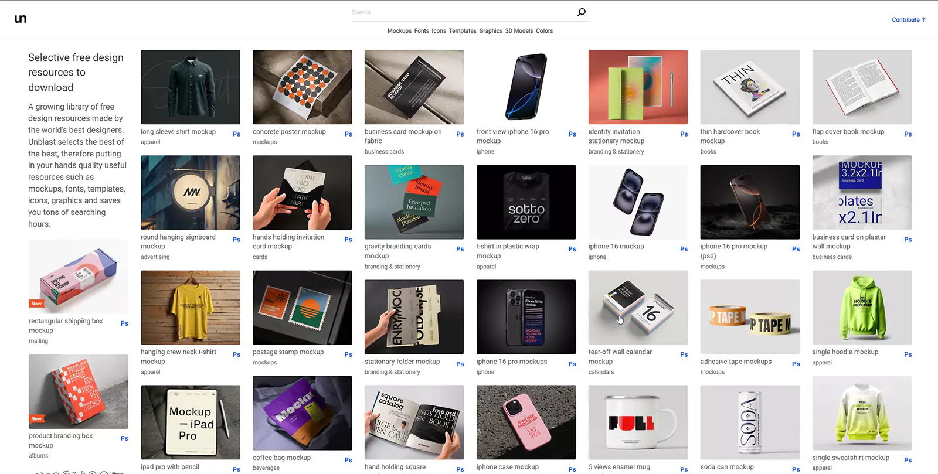
Task: Click Ps icon beside long sleeve shirt mockup
Action: [236, 134]
